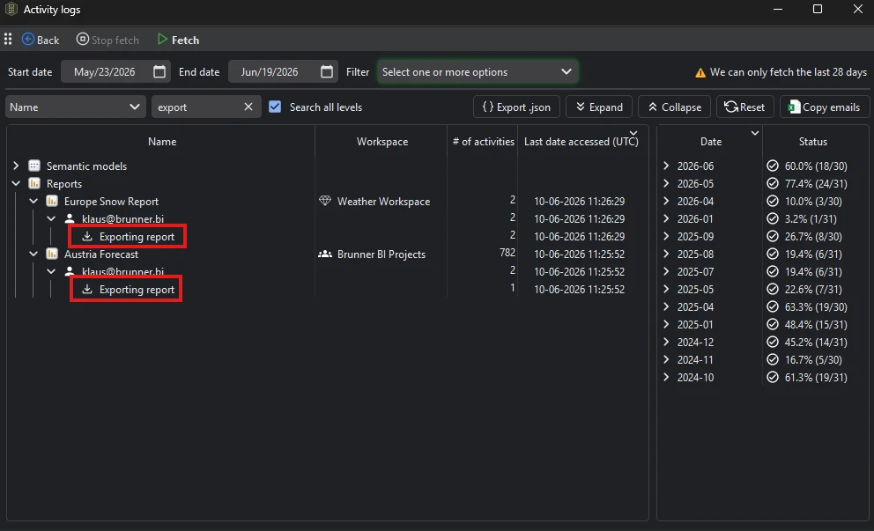
Task: Click status check icon for 60.0% (18/30)
Action: pos(773,166)
